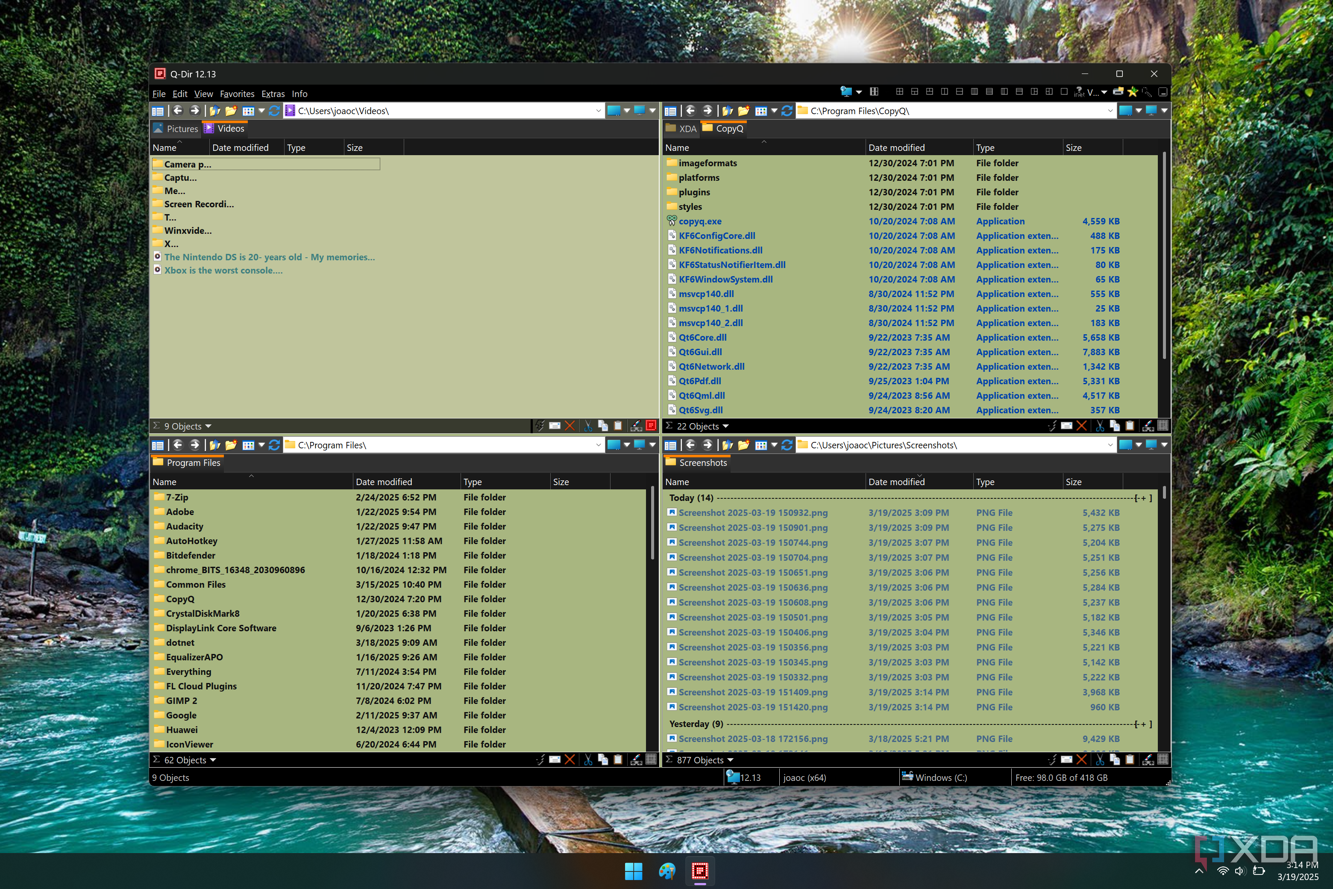Image resolution: width=1333 pixels, height=889 pixels.
Task: Click the magnifier icon in the top toolbar
Action: (x=1147, y=92)
